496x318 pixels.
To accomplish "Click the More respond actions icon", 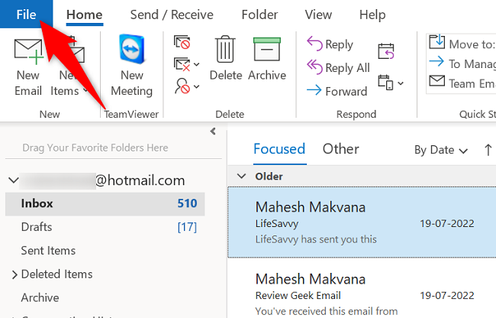I will click(385, 83).
